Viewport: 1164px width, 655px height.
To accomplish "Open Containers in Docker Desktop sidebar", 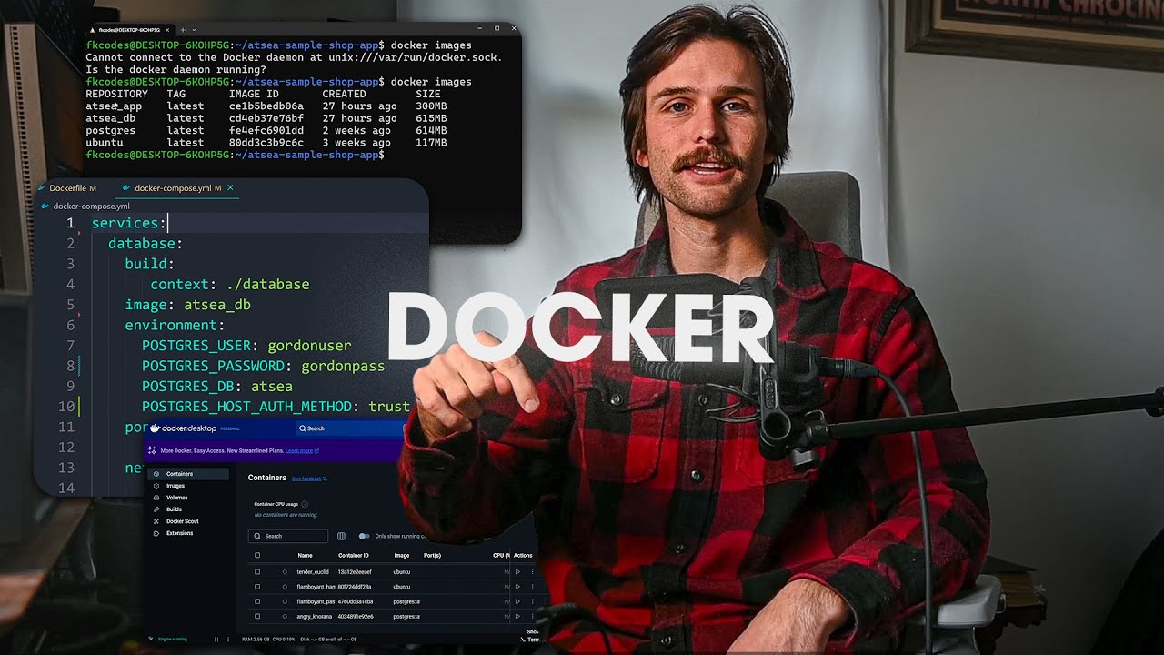I will pyautogui.click(x=187, y=474).
